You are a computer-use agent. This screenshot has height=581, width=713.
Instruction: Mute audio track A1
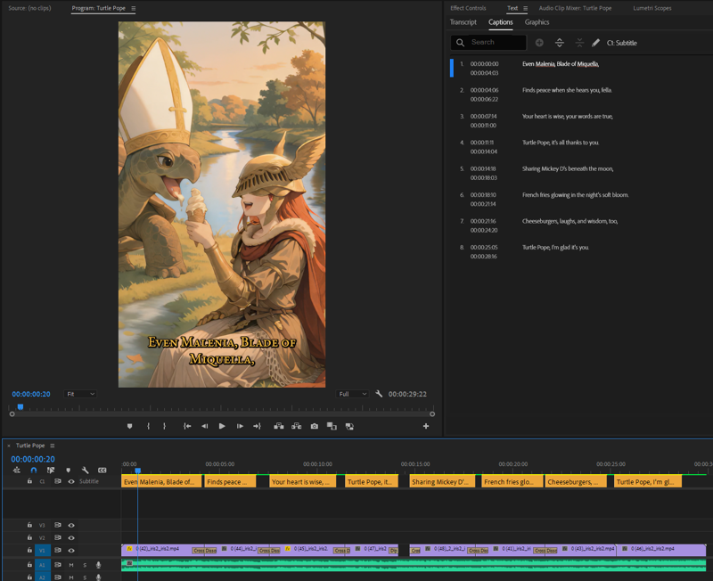(x=71, y=565)
